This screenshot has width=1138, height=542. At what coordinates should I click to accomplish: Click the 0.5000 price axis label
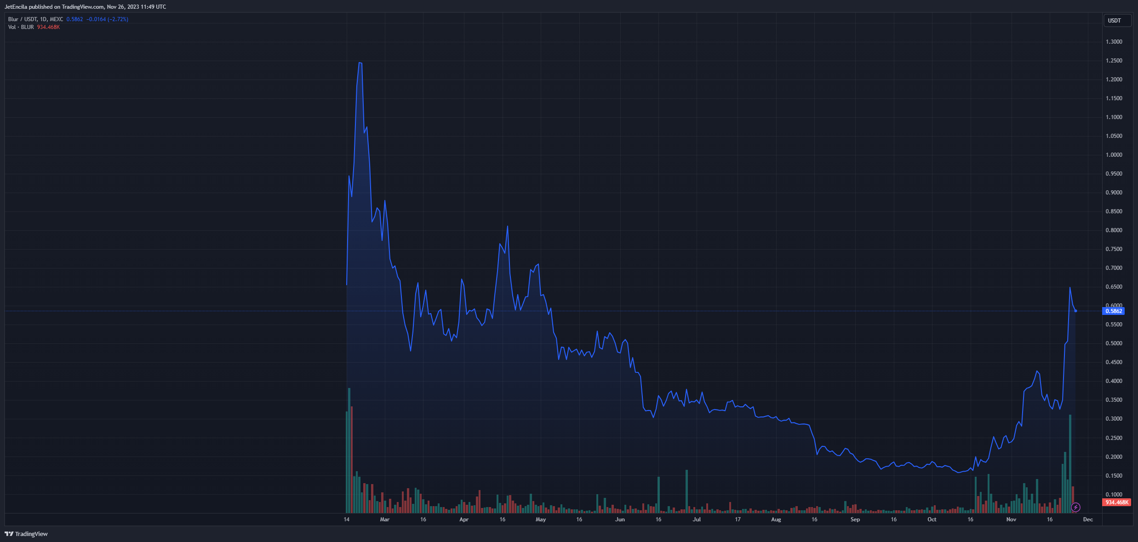[1114, 343]
